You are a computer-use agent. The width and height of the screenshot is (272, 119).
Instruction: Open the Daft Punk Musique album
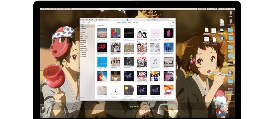pyautogui.click(x=102, y=48)
